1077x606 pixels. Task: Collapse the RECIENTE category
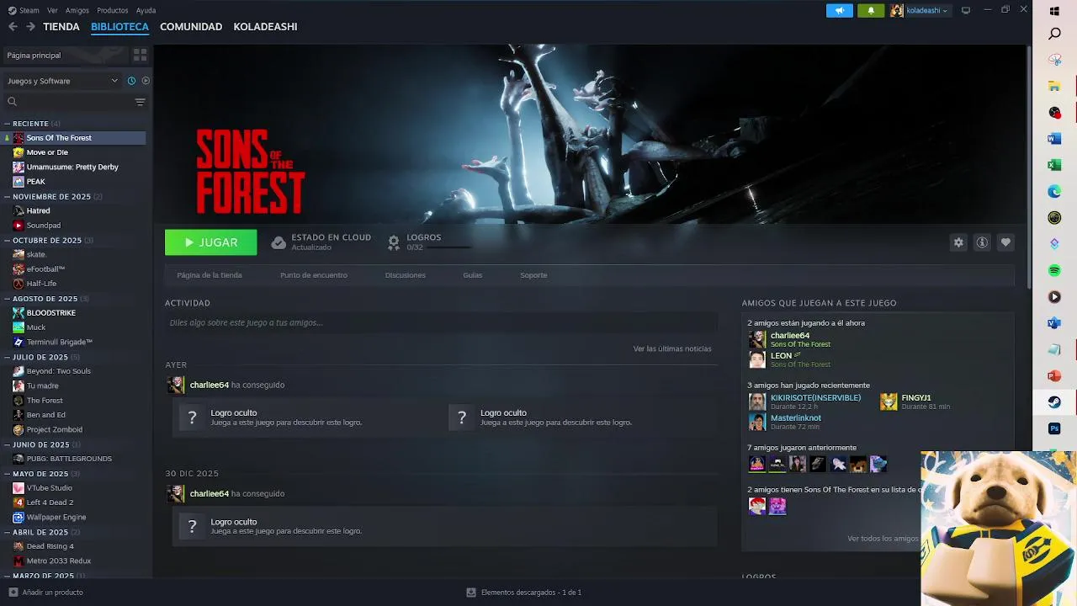[8, 124]
